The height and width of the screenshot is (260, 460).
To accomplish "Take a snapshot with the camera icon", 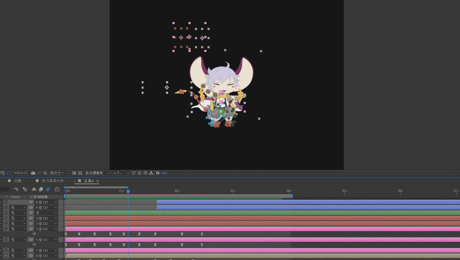I will point(33,173).
